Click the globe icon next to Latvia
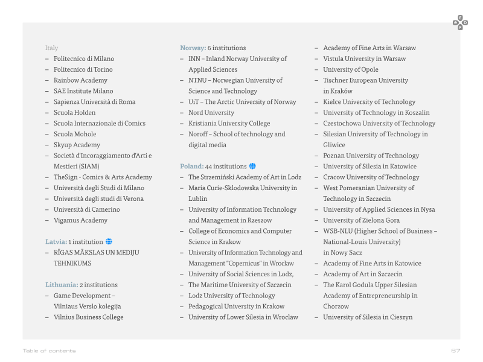The width and height of the screenshot is (483, 362). coord(109,242)
